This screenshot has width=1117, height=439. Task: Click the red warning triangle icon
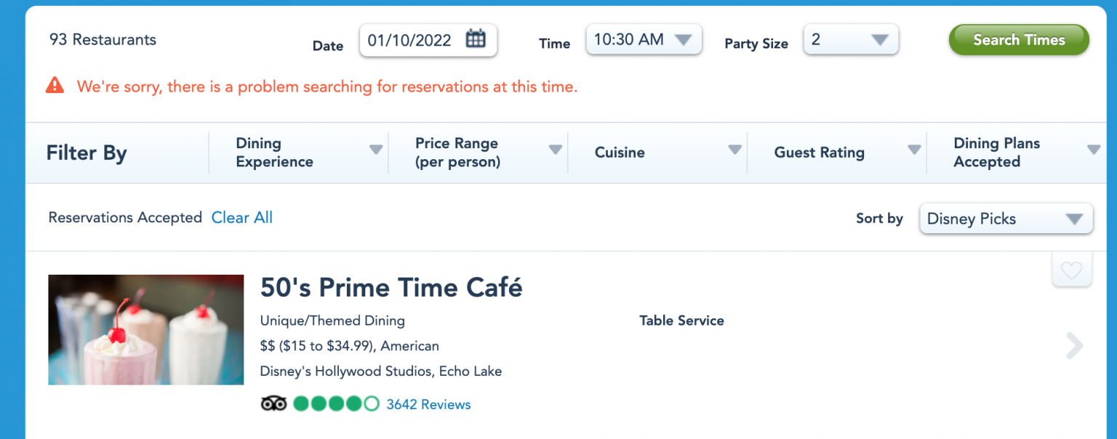[55, 86]
